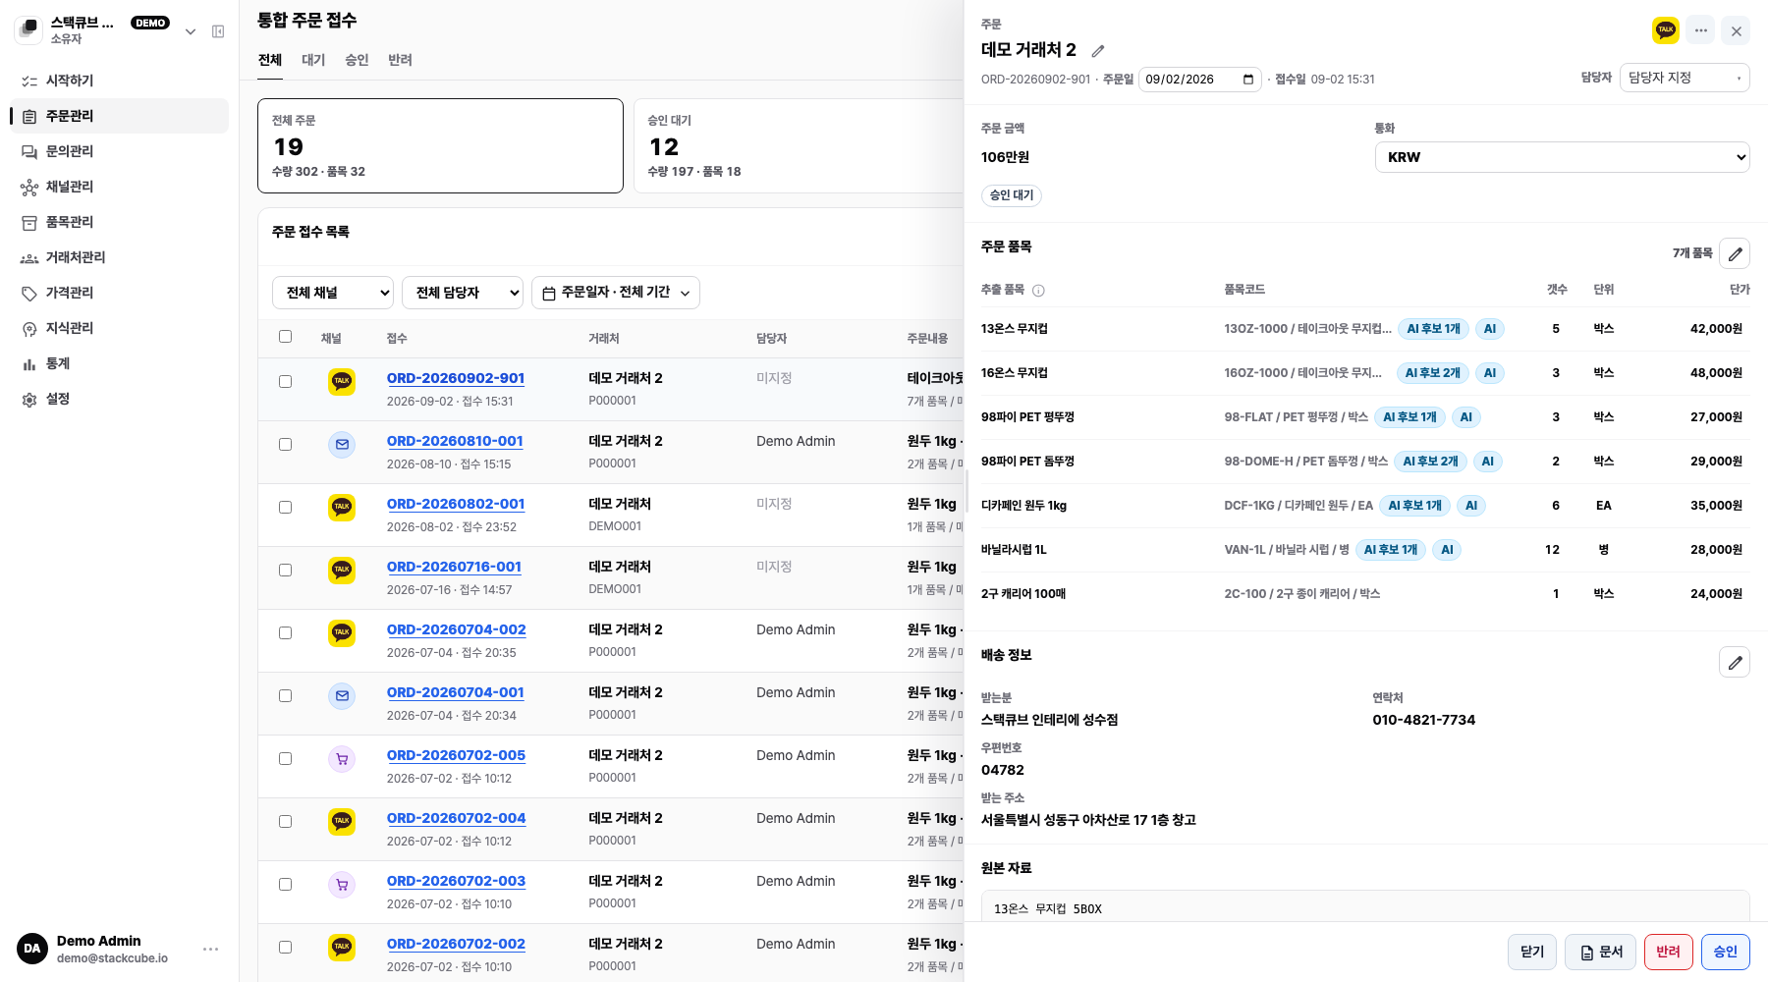Open AI 후보 1개 dropdown on 디카페인 원두 1kg
1768x982 pixels.
tap(1414, 506)
